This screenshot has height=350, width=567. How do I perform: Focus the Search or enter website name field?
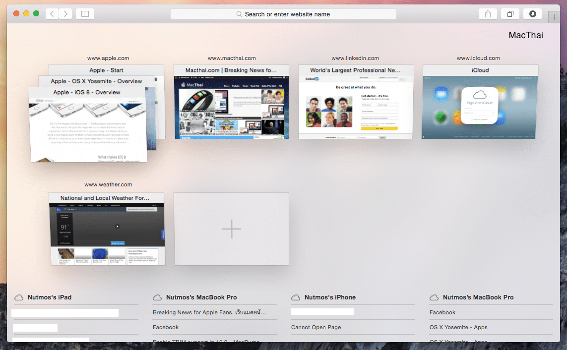coord(284,14)
